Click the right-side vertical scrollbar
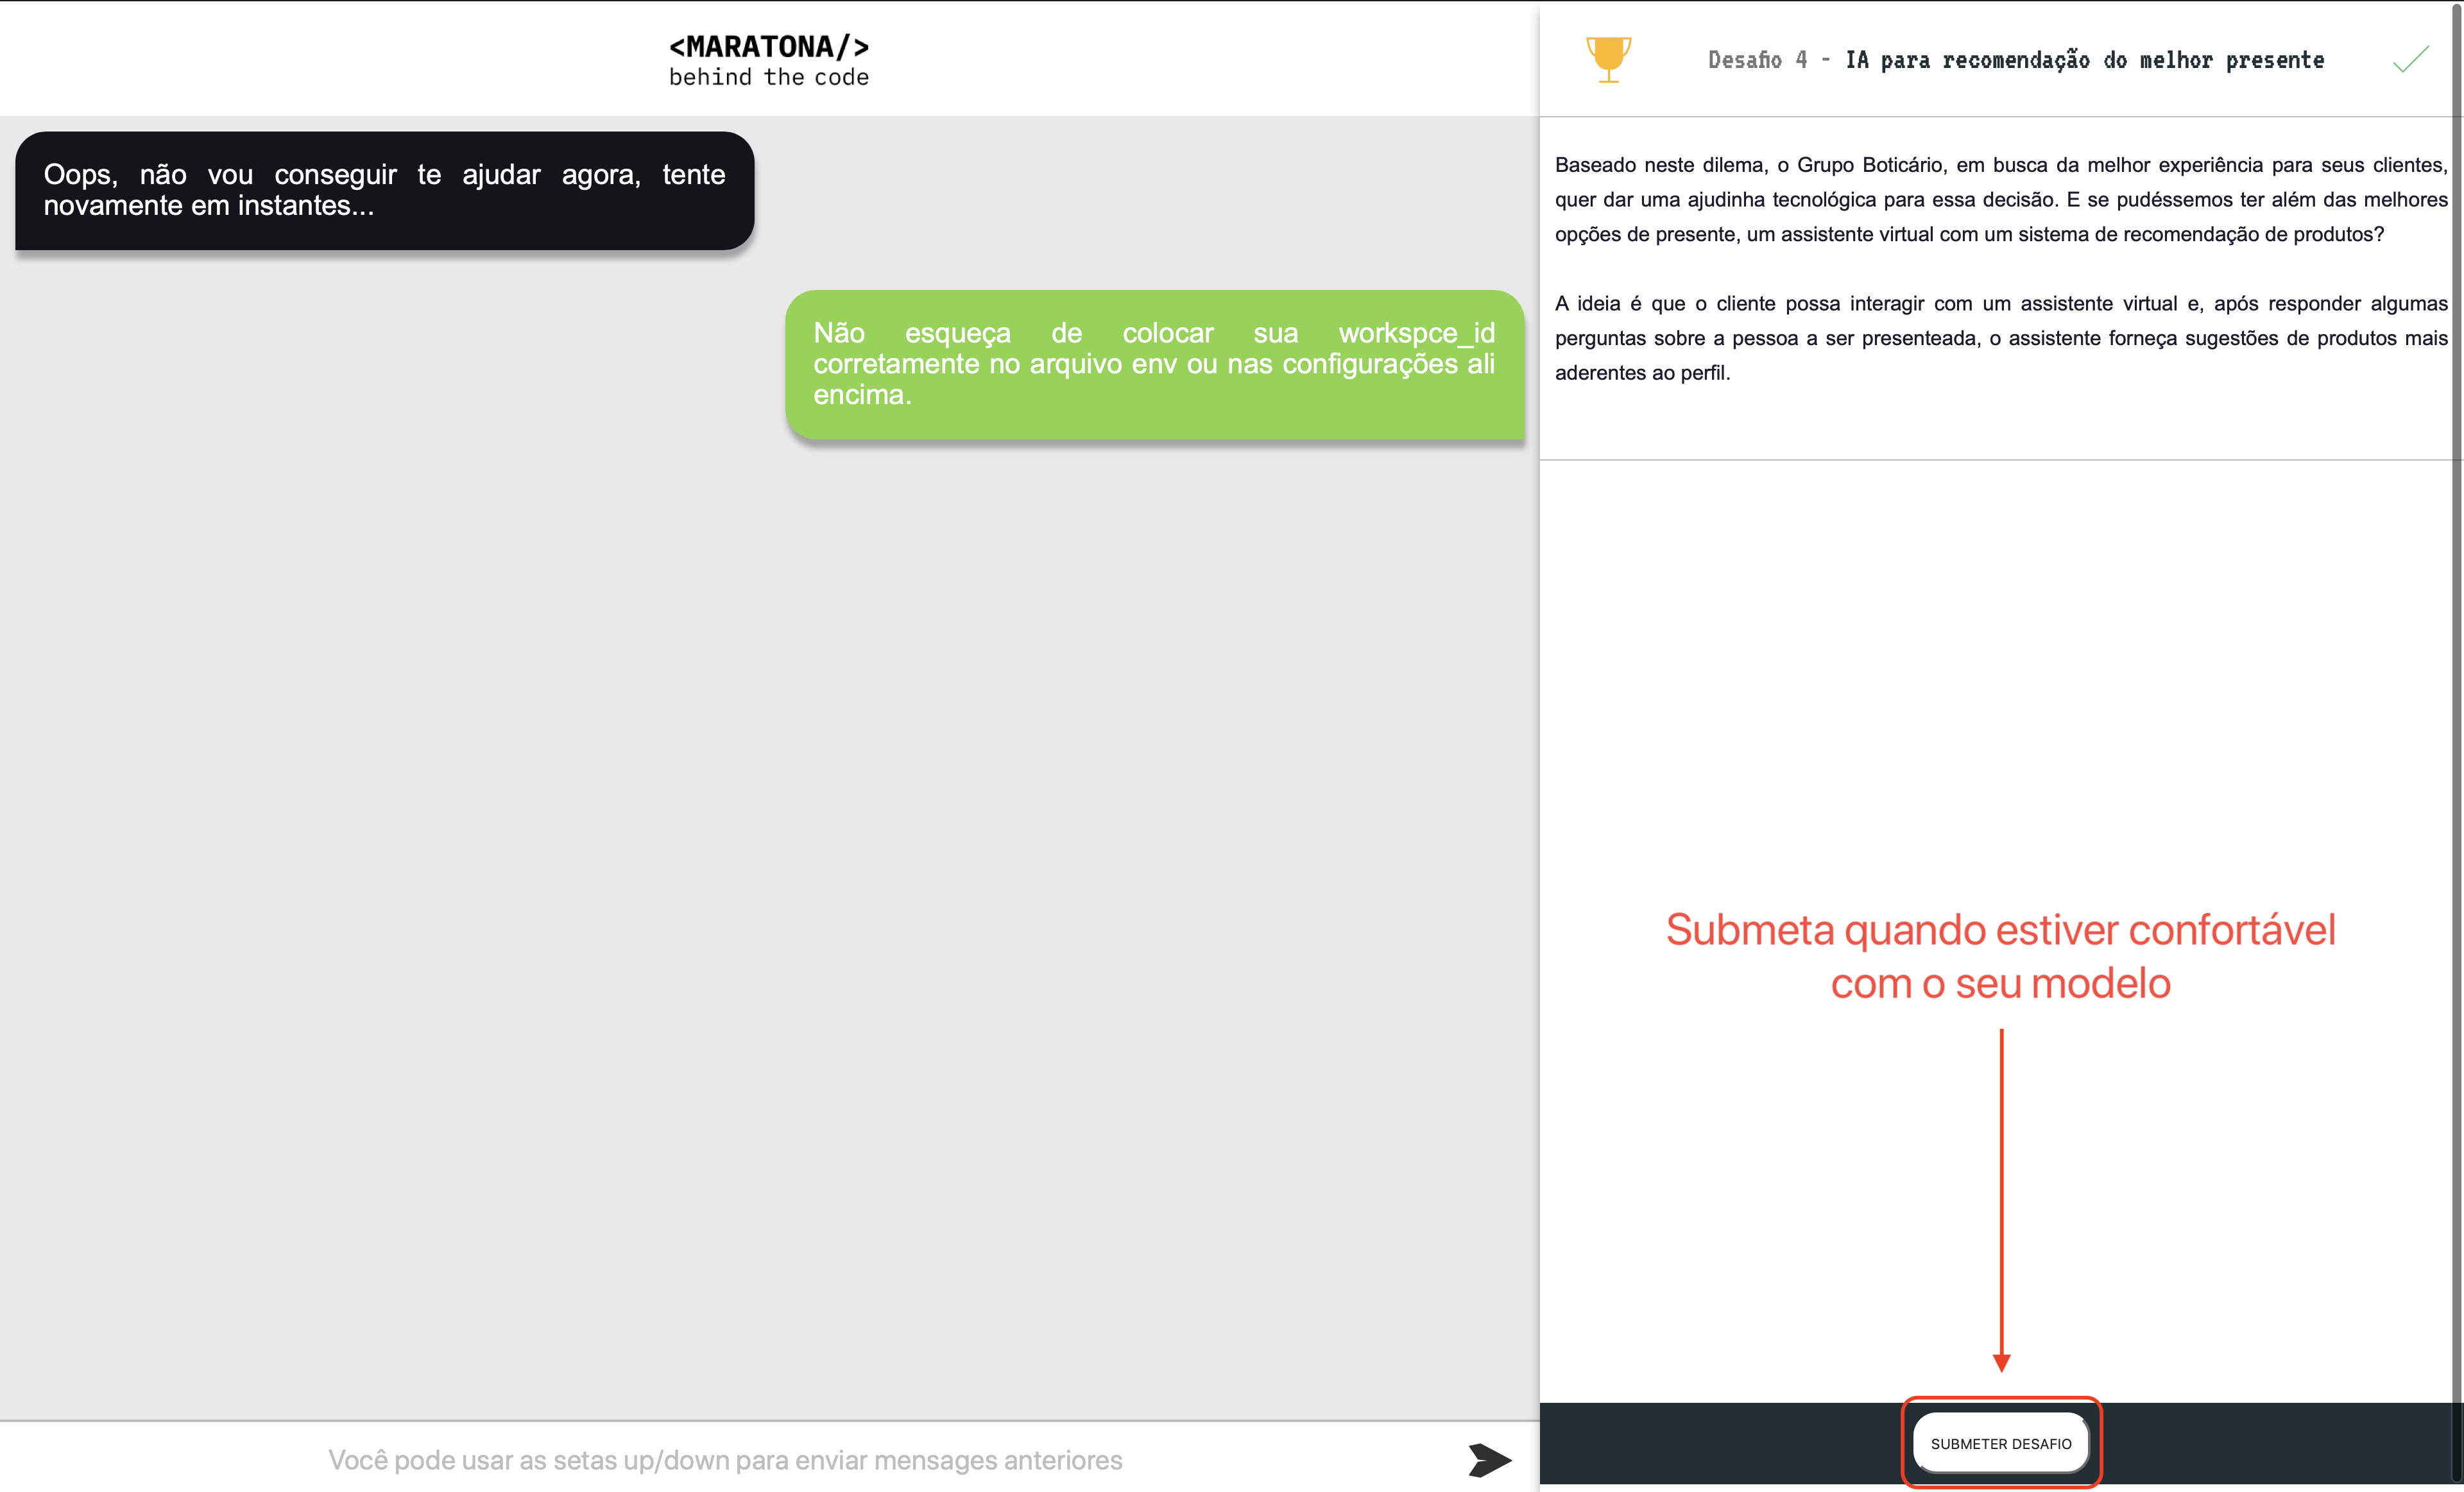 point(2457,700)
